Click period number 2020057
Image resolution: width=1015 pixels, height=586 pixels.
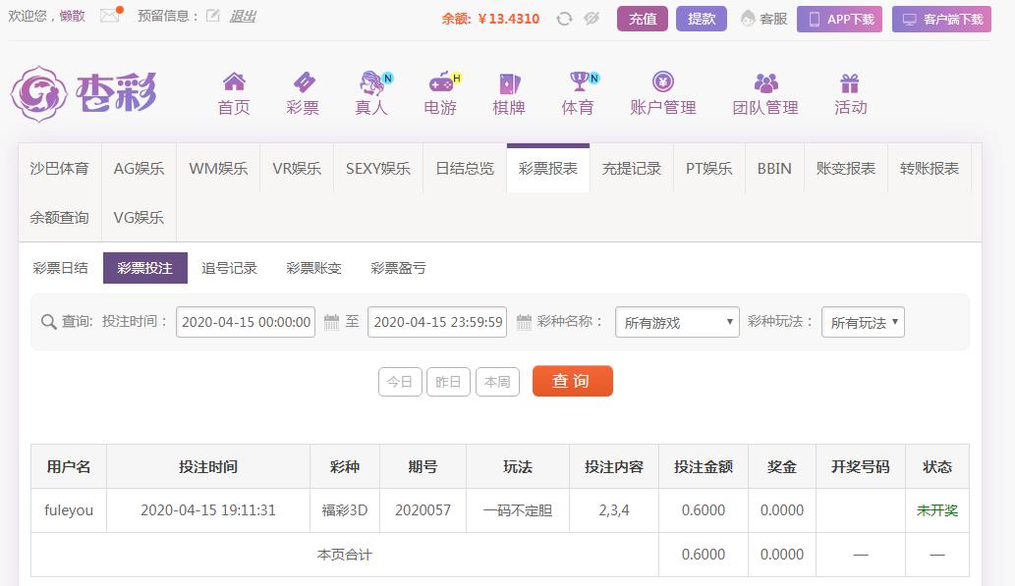[x=423, y=510]
